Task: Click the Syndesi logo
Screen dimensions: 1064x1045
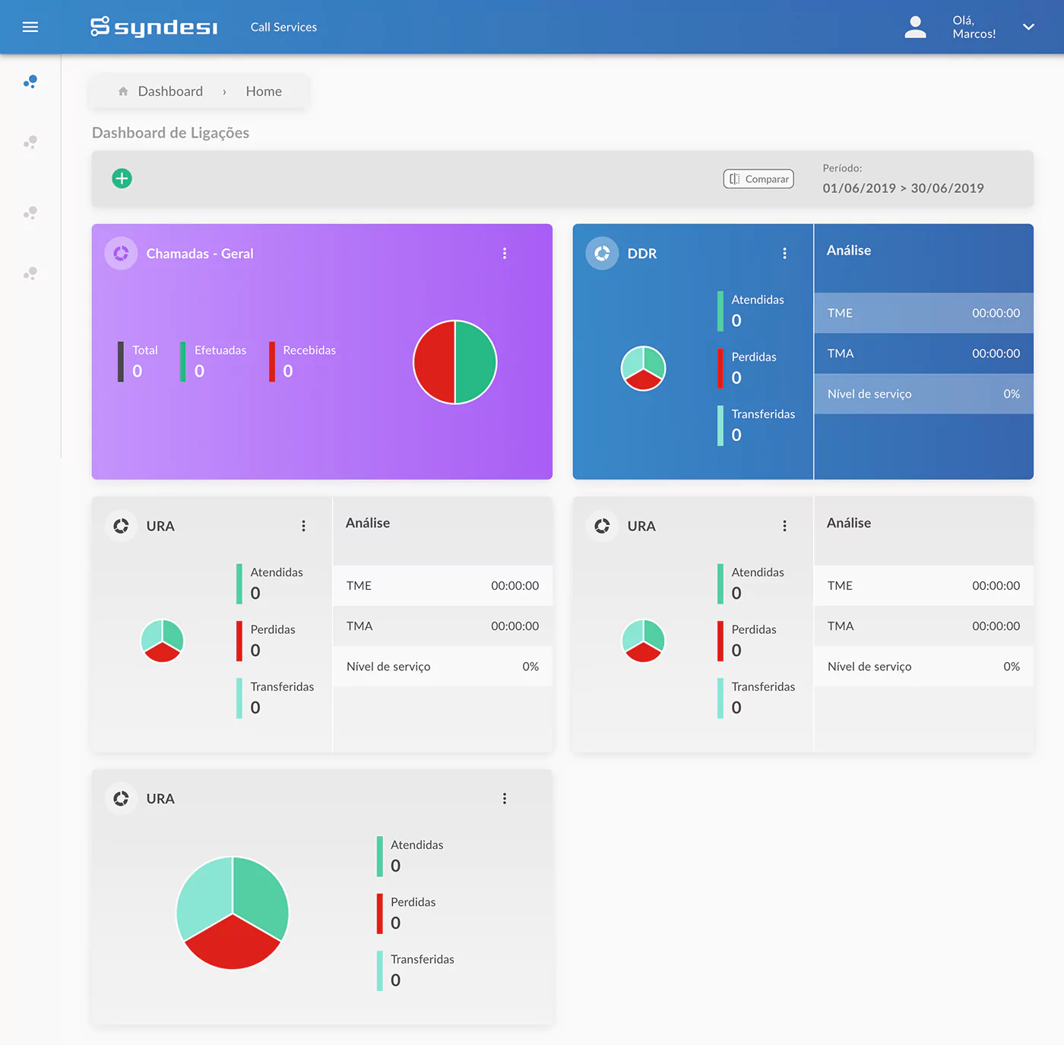Action: pos(154,27)
